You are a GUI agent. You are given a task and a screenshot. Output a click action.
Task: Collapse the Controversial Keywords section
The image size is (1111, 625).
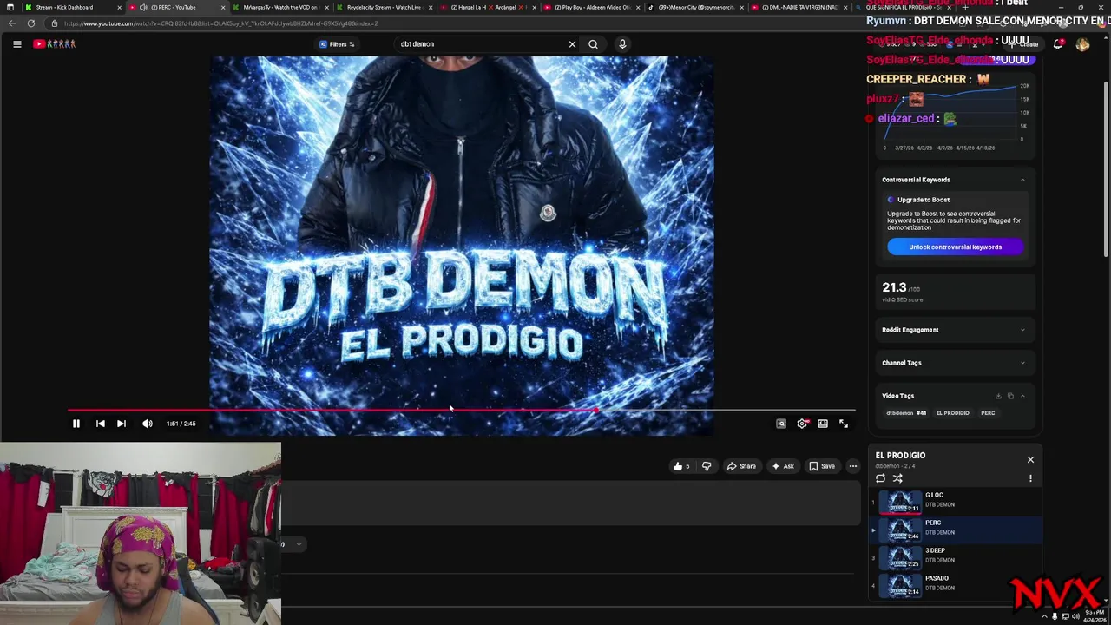pyautogui.click(x=1022, y=180)
